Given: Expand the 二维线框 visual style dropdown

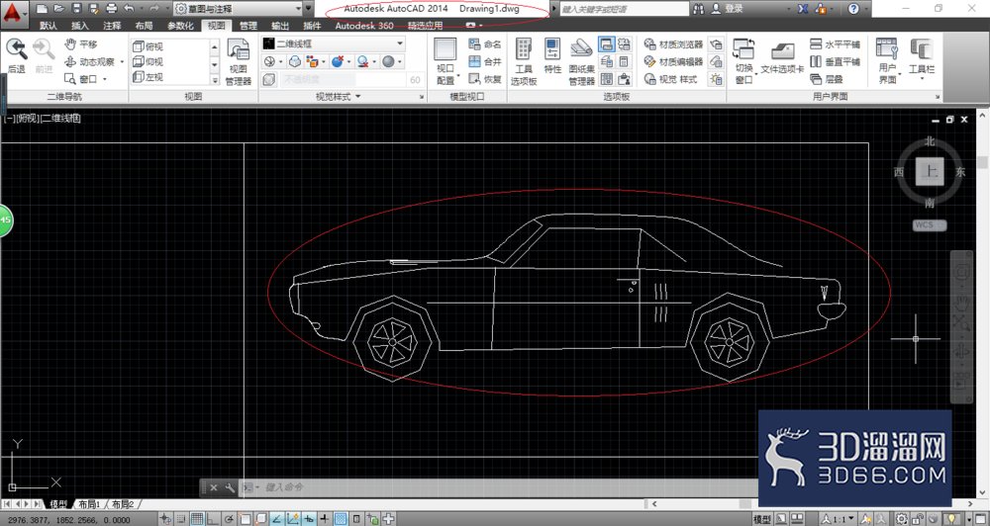Looking at the screenshot, I should pyautogui.click(x=334, y=44).
